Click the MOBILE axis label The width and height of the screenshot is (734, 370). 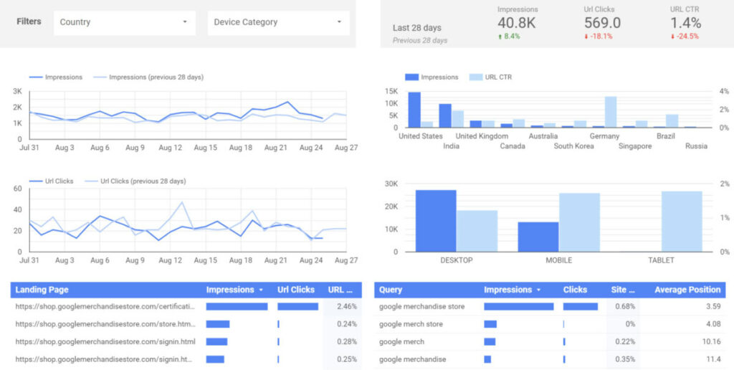coord(558,260)
